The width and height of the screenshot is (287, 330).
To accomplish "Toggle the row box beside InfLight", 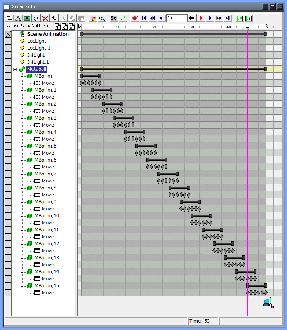I will pos(8,55).
